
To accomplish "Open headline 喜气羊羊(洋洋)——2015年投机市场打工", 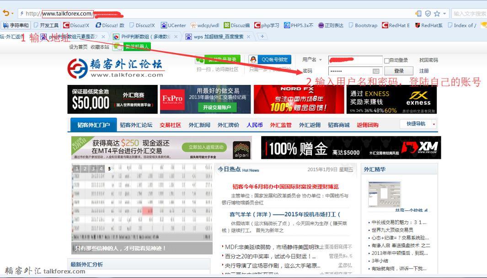I will [x=285, y=214].
